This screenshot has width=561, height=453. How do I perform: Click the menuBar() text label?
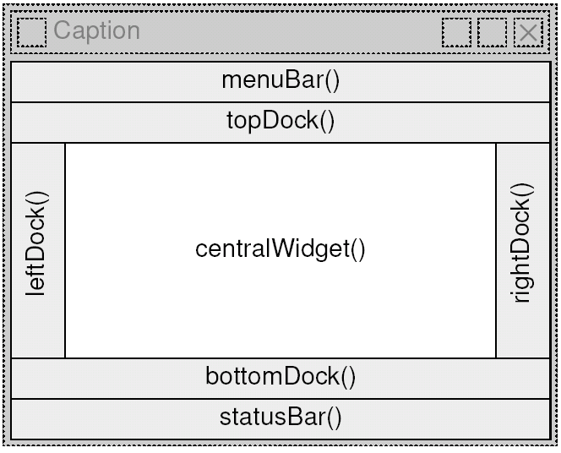pyautogui.click(x=280, y=80)
